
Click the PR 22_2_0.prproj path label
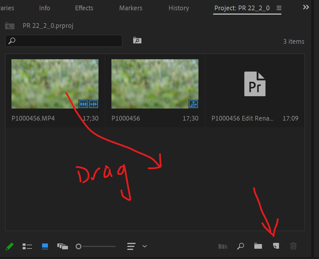click(48, 26)
